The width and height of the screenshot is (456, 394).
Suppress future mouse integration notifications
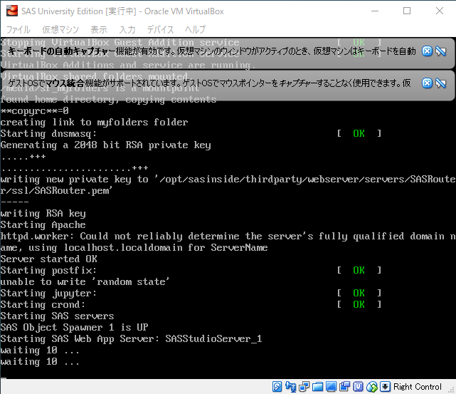[x=441, y=83]
